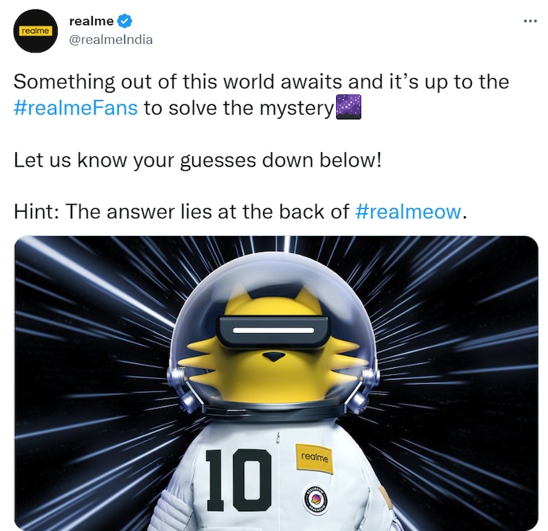This screenshot has height=531, width=548.
Task: Open the #realmeFans hashtag
Action: click(75, 108)
